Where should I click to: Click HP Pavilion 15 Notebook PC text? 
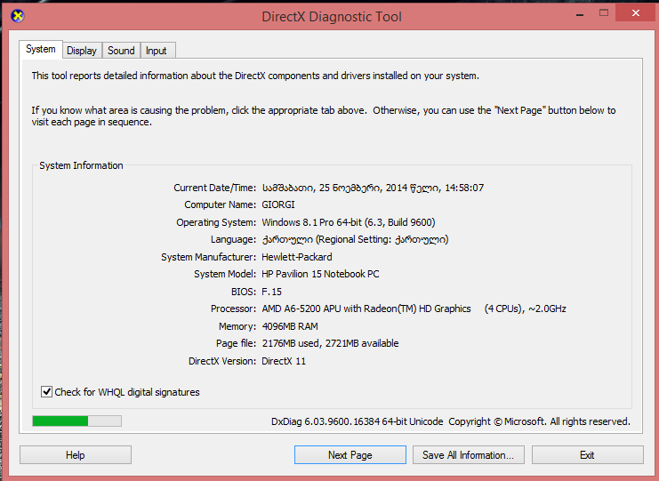coord(320,274)
